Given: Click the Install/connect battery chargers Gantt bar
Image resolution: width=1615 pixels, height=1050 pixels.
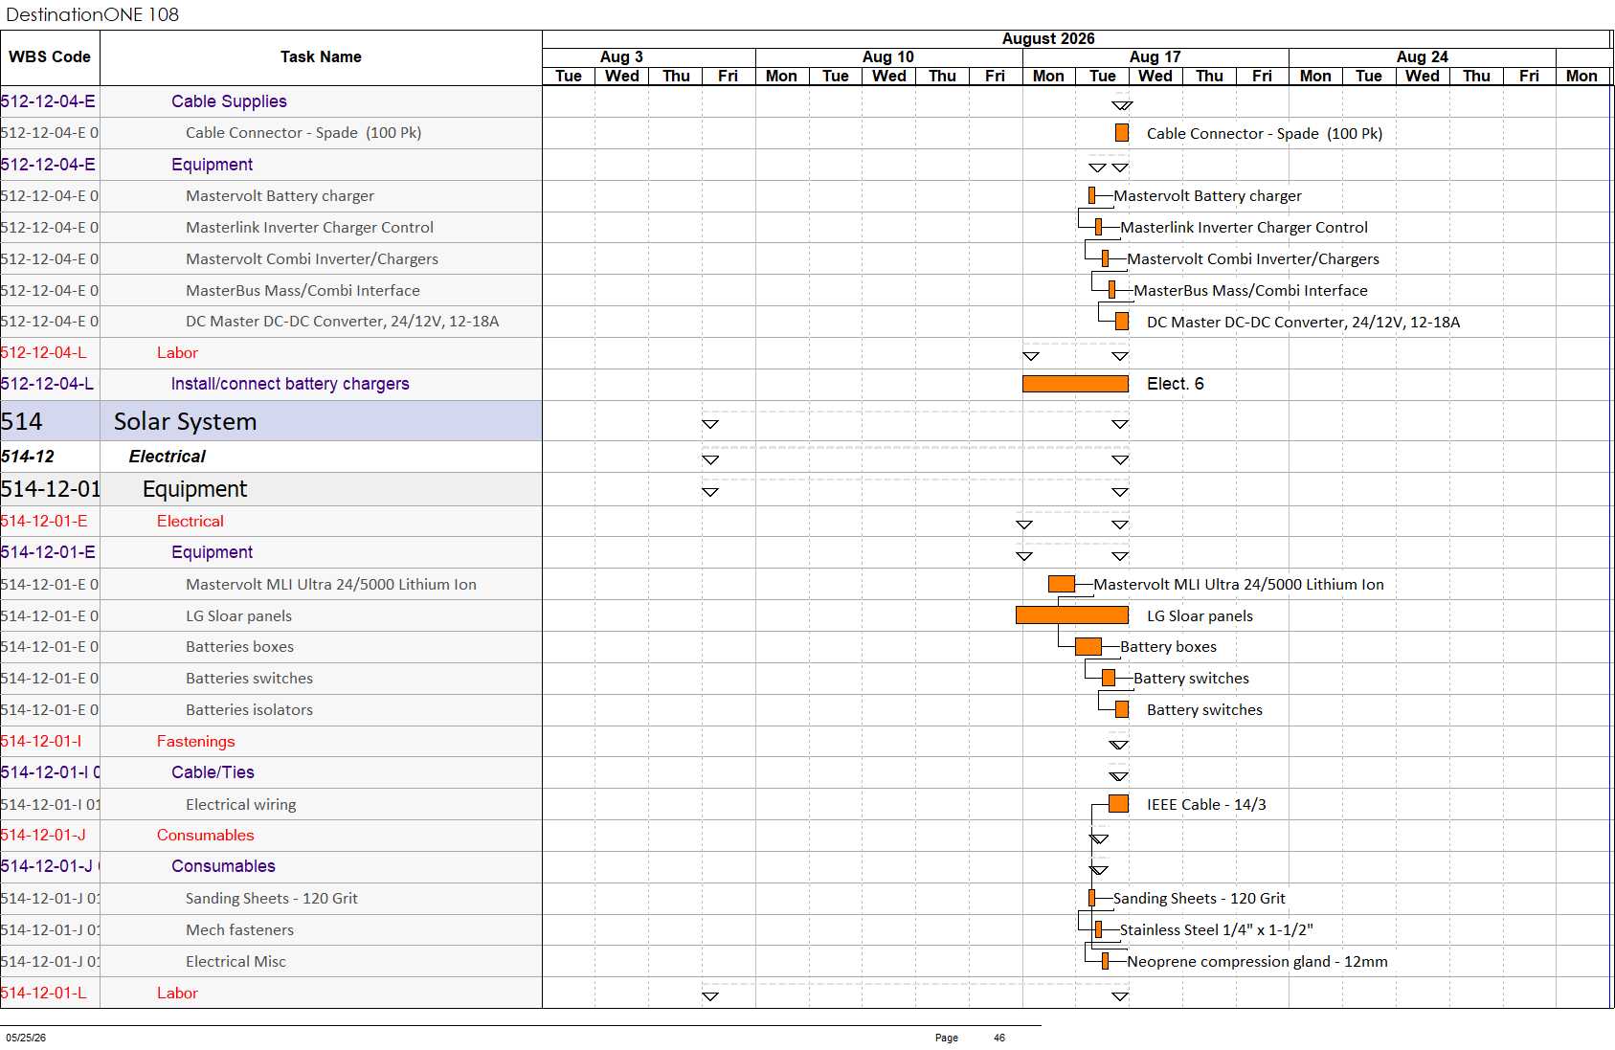Looking at the screenshot, I should tap(1075, 384).
